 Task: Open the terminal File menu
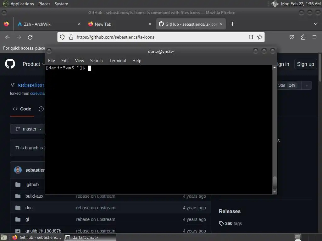click(52, 61)
